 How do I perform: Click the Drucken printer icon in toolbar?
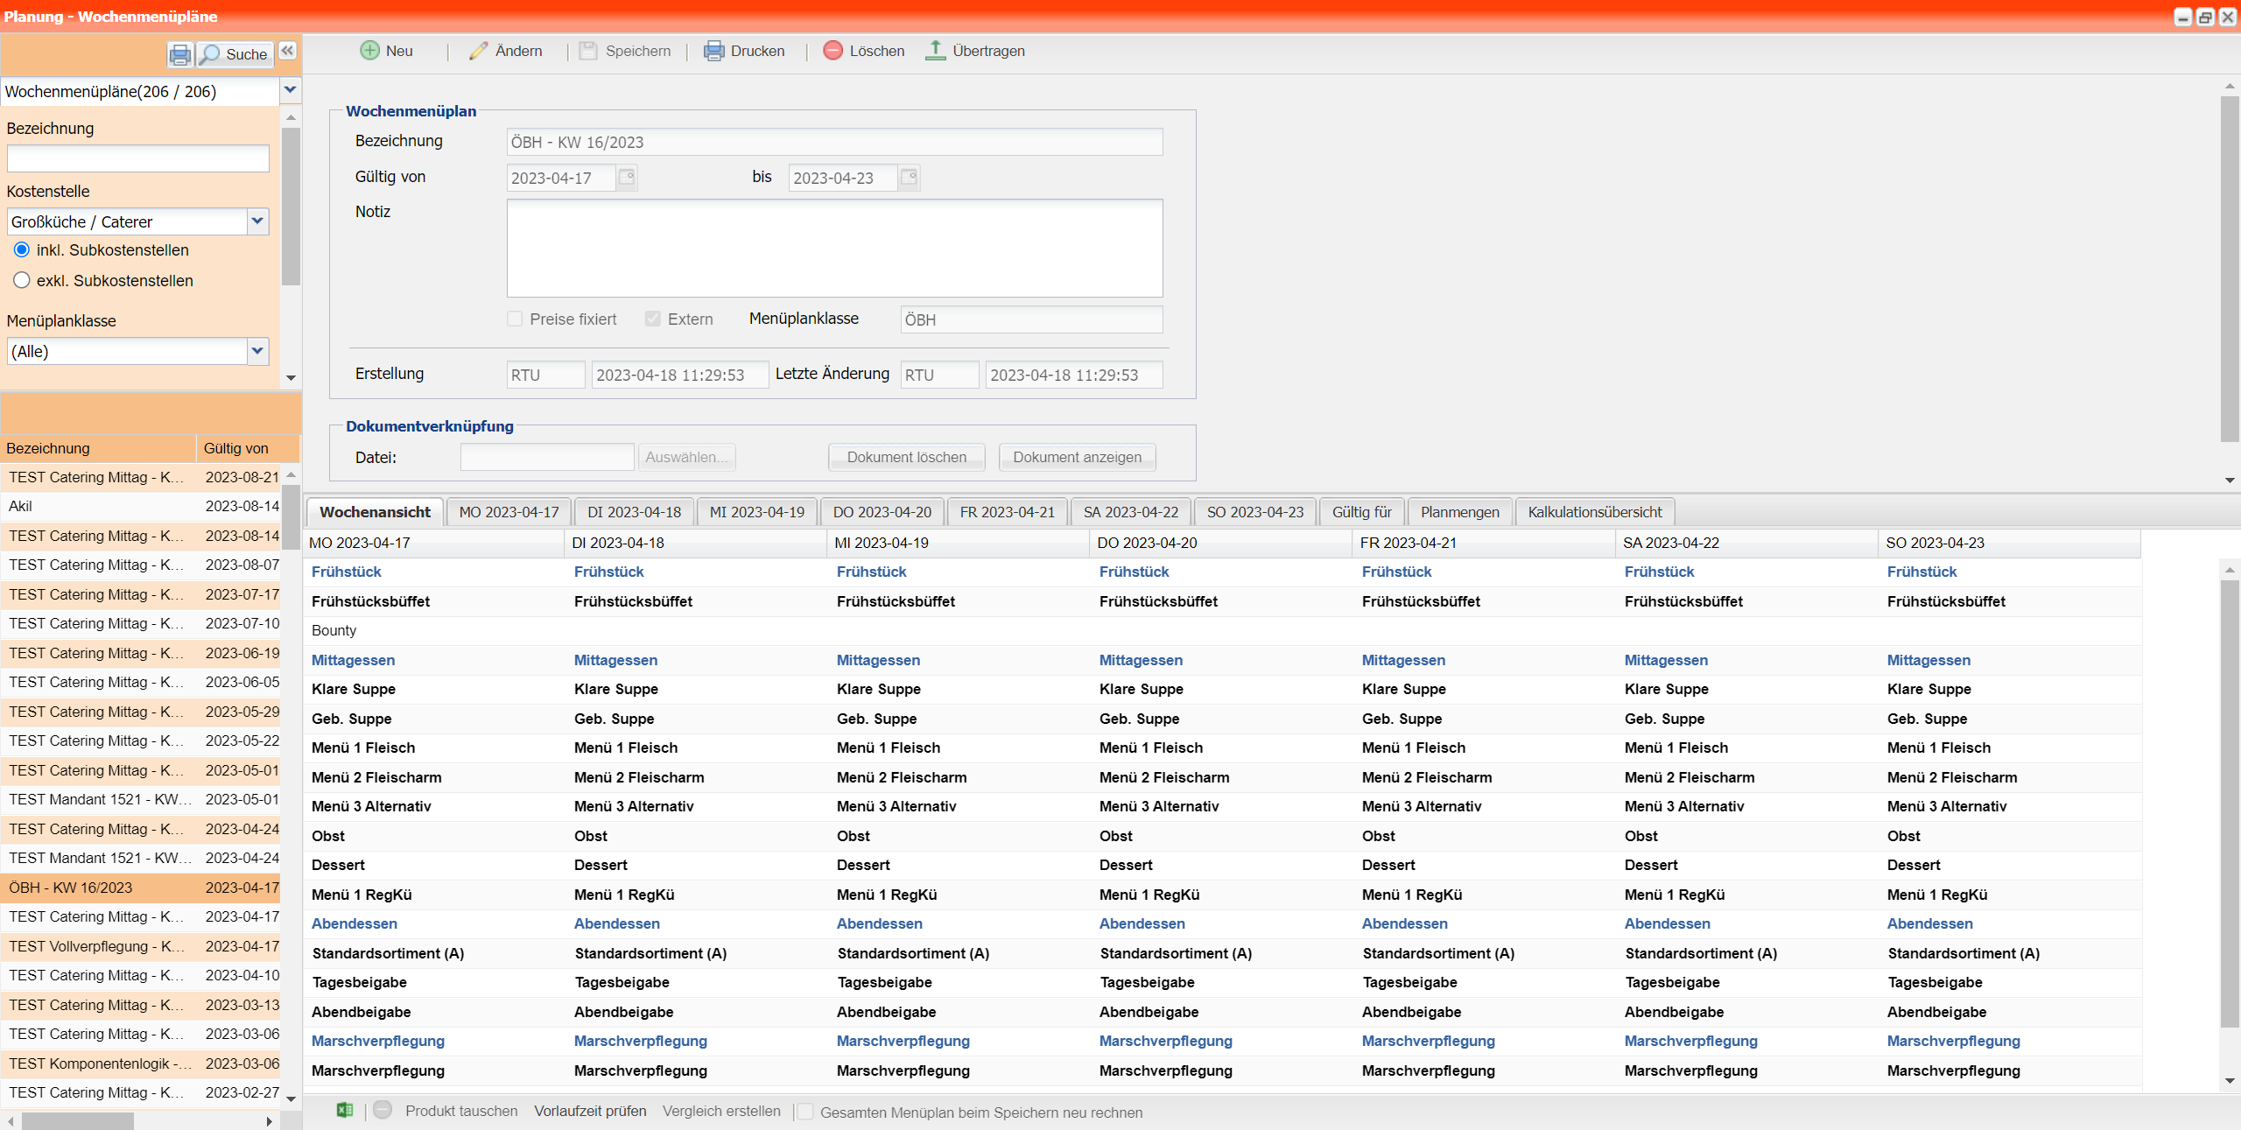pos(714,51)
